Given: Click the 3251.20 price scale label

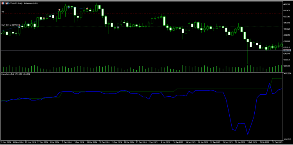Looking at the screenshot, I should point(287,29).
